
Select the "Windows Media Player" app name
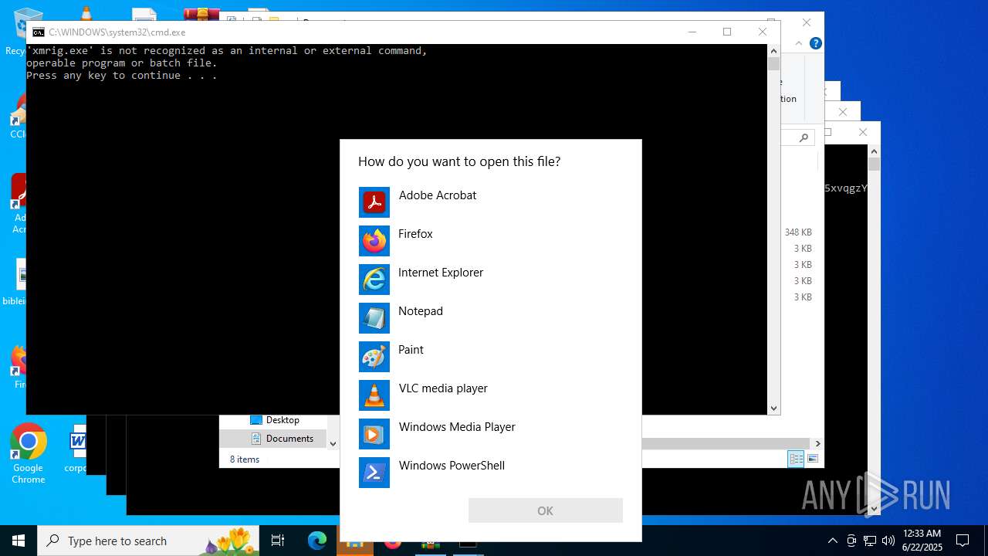point(457,427)
